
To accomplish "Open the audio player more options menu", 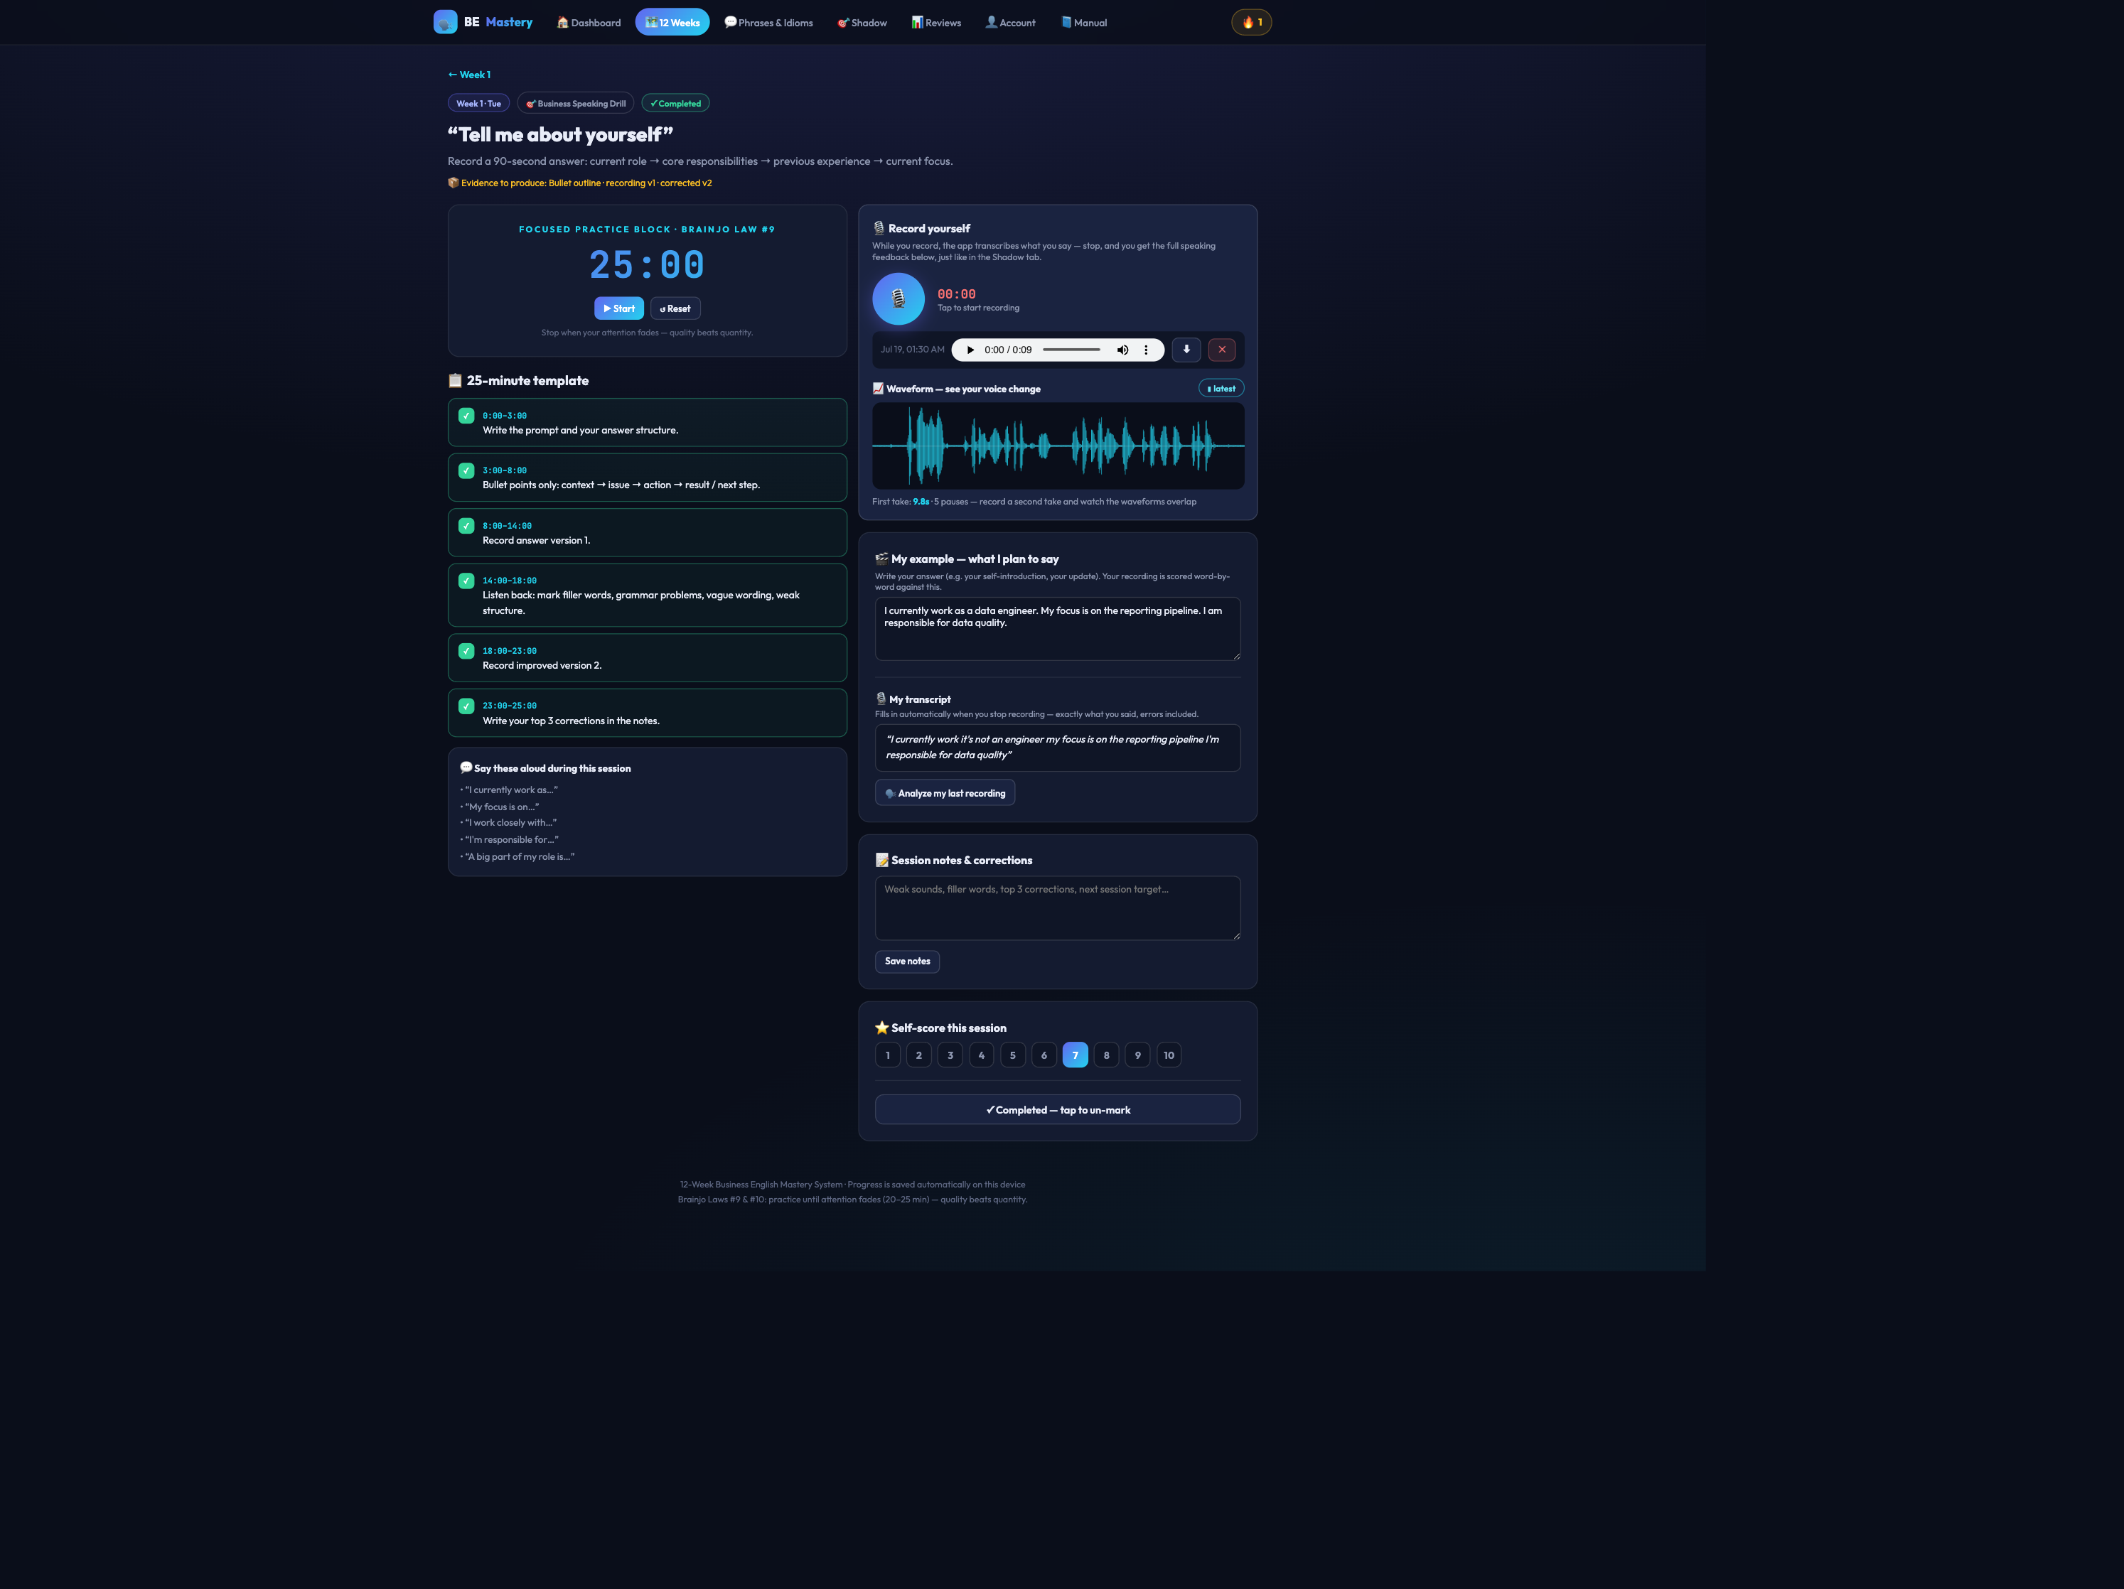I will tap(1146, 350).
